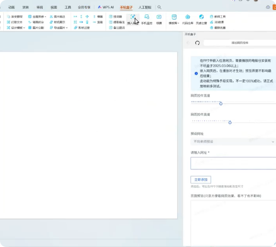
Task: Click the panel title address field
Action: pos(239,43)
